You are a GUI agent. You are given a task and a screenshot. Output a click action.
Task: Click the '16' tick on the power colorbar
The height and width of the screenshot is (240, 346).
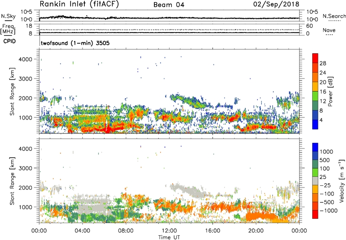pyautogui.click(x=323, y=92)
